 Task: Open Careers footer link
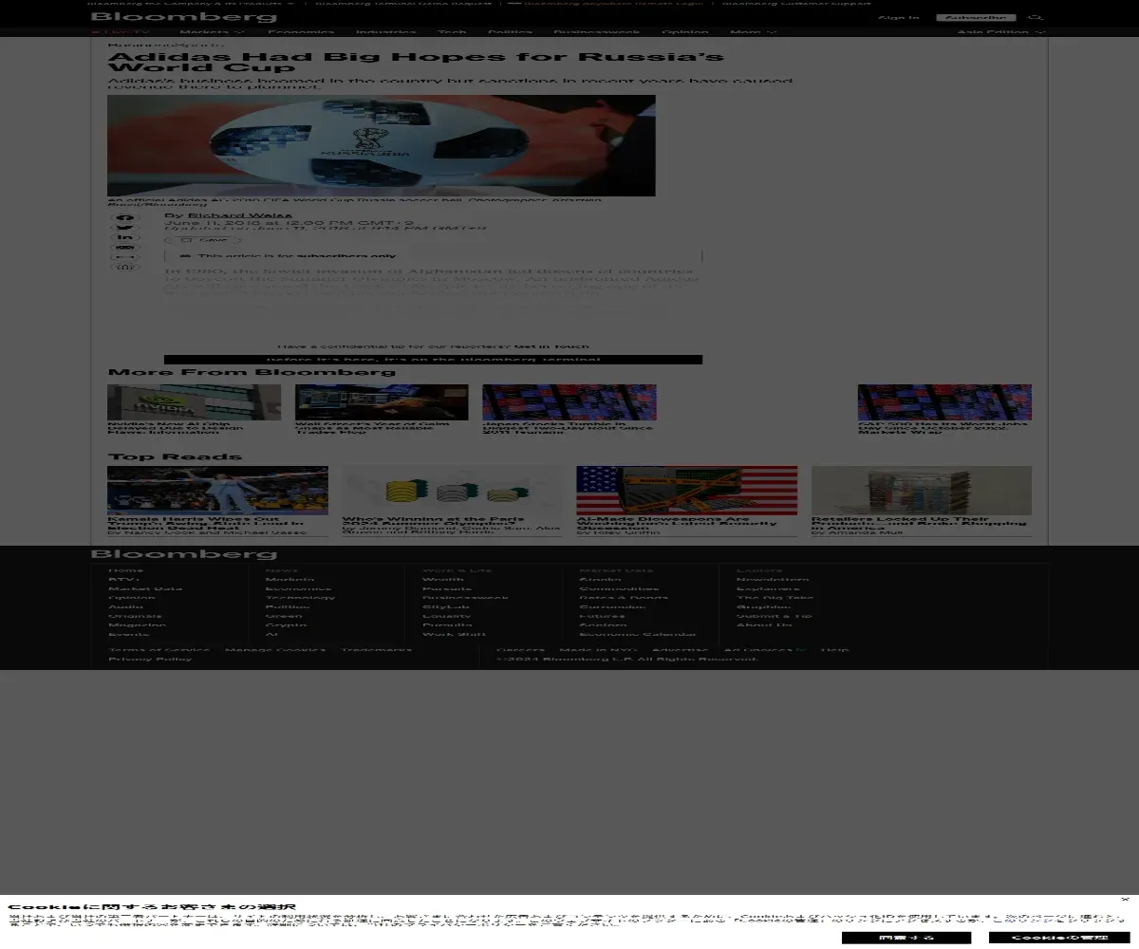(x=520, y=650)
